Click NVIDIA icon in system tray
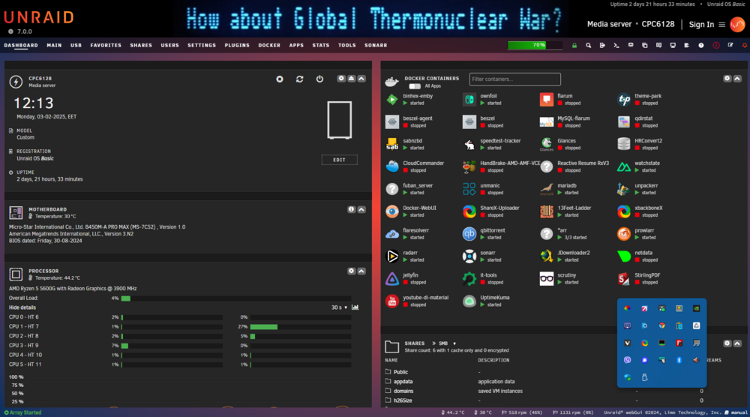Screen dimensions: 750x417 (697, 308)
